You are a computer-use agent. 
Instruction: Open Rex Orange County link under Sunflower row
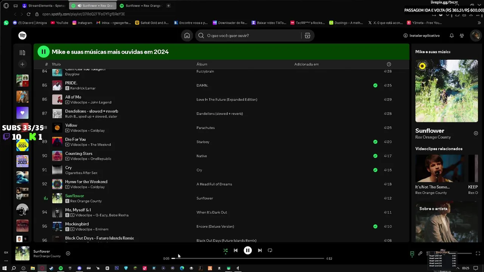pos(86,201)
